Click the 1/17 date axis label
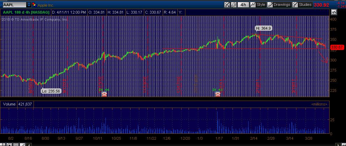 [x=219, y=138]
